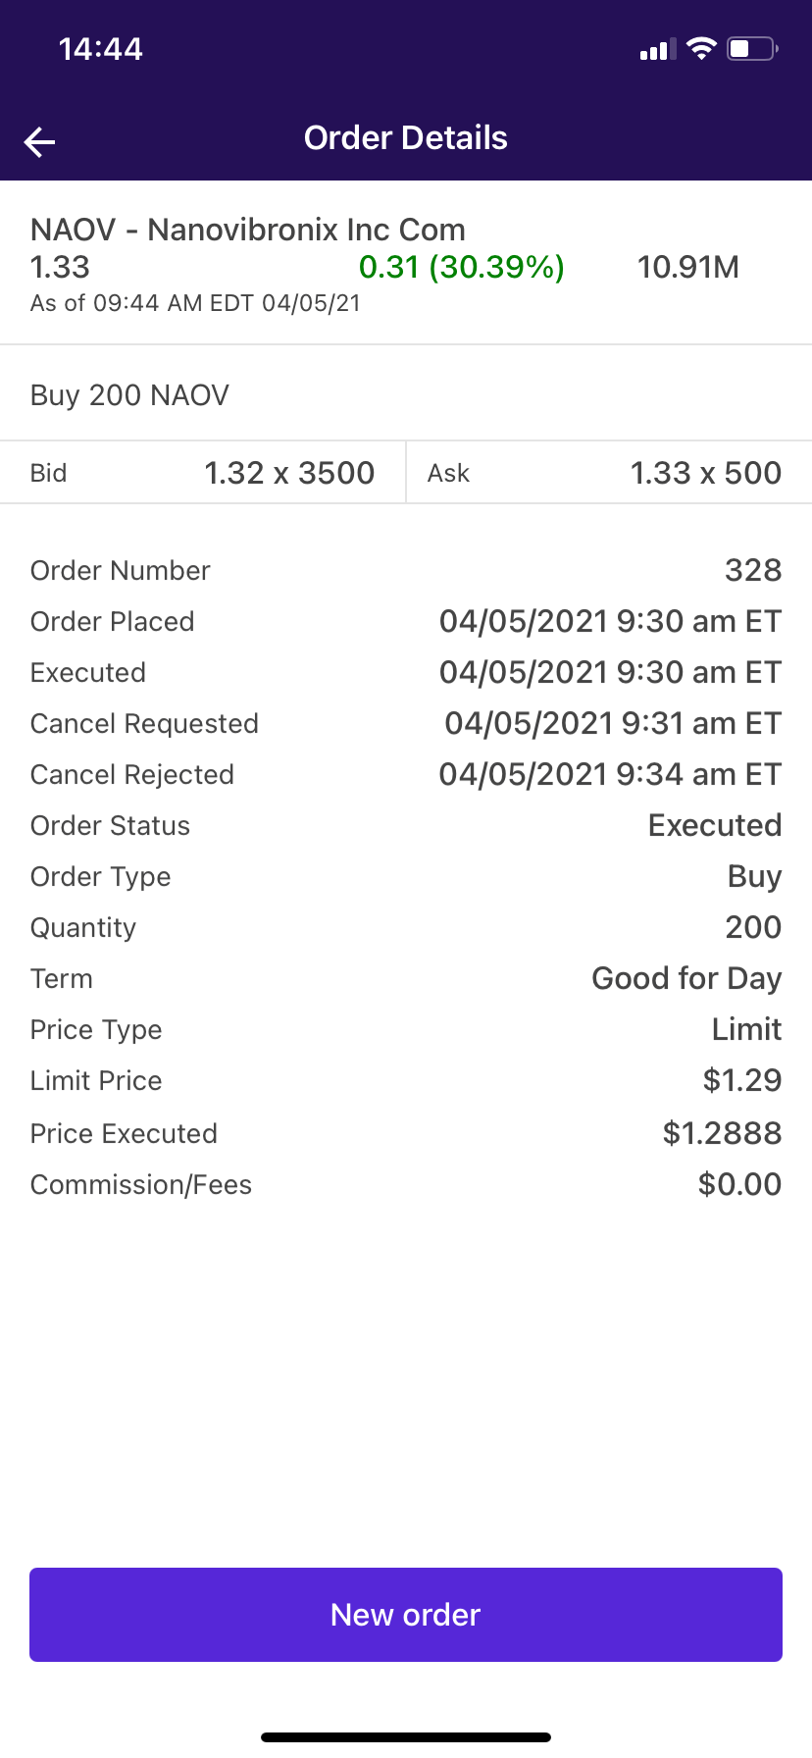
Task: Tap the 10.91M volume figure
Action: [687, 267]
